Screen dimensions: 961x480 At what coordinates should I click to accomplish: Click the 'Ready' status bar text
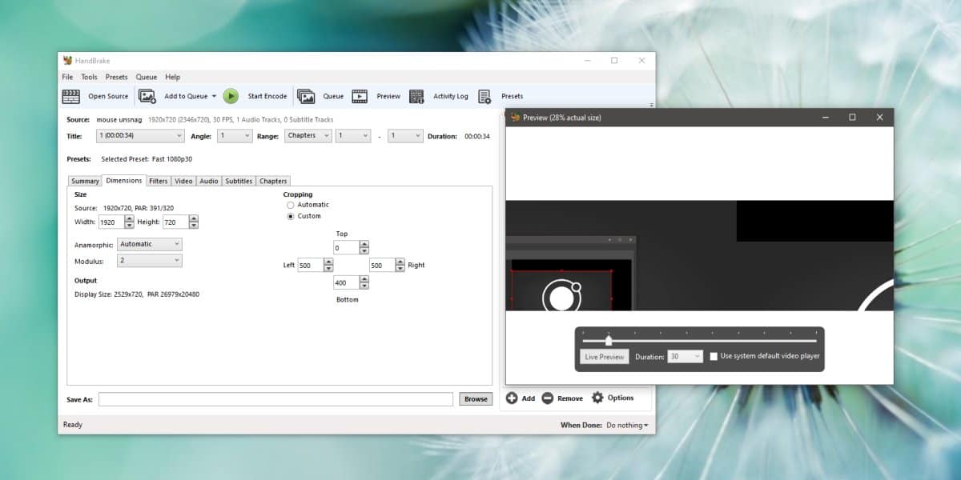[72, 425]
